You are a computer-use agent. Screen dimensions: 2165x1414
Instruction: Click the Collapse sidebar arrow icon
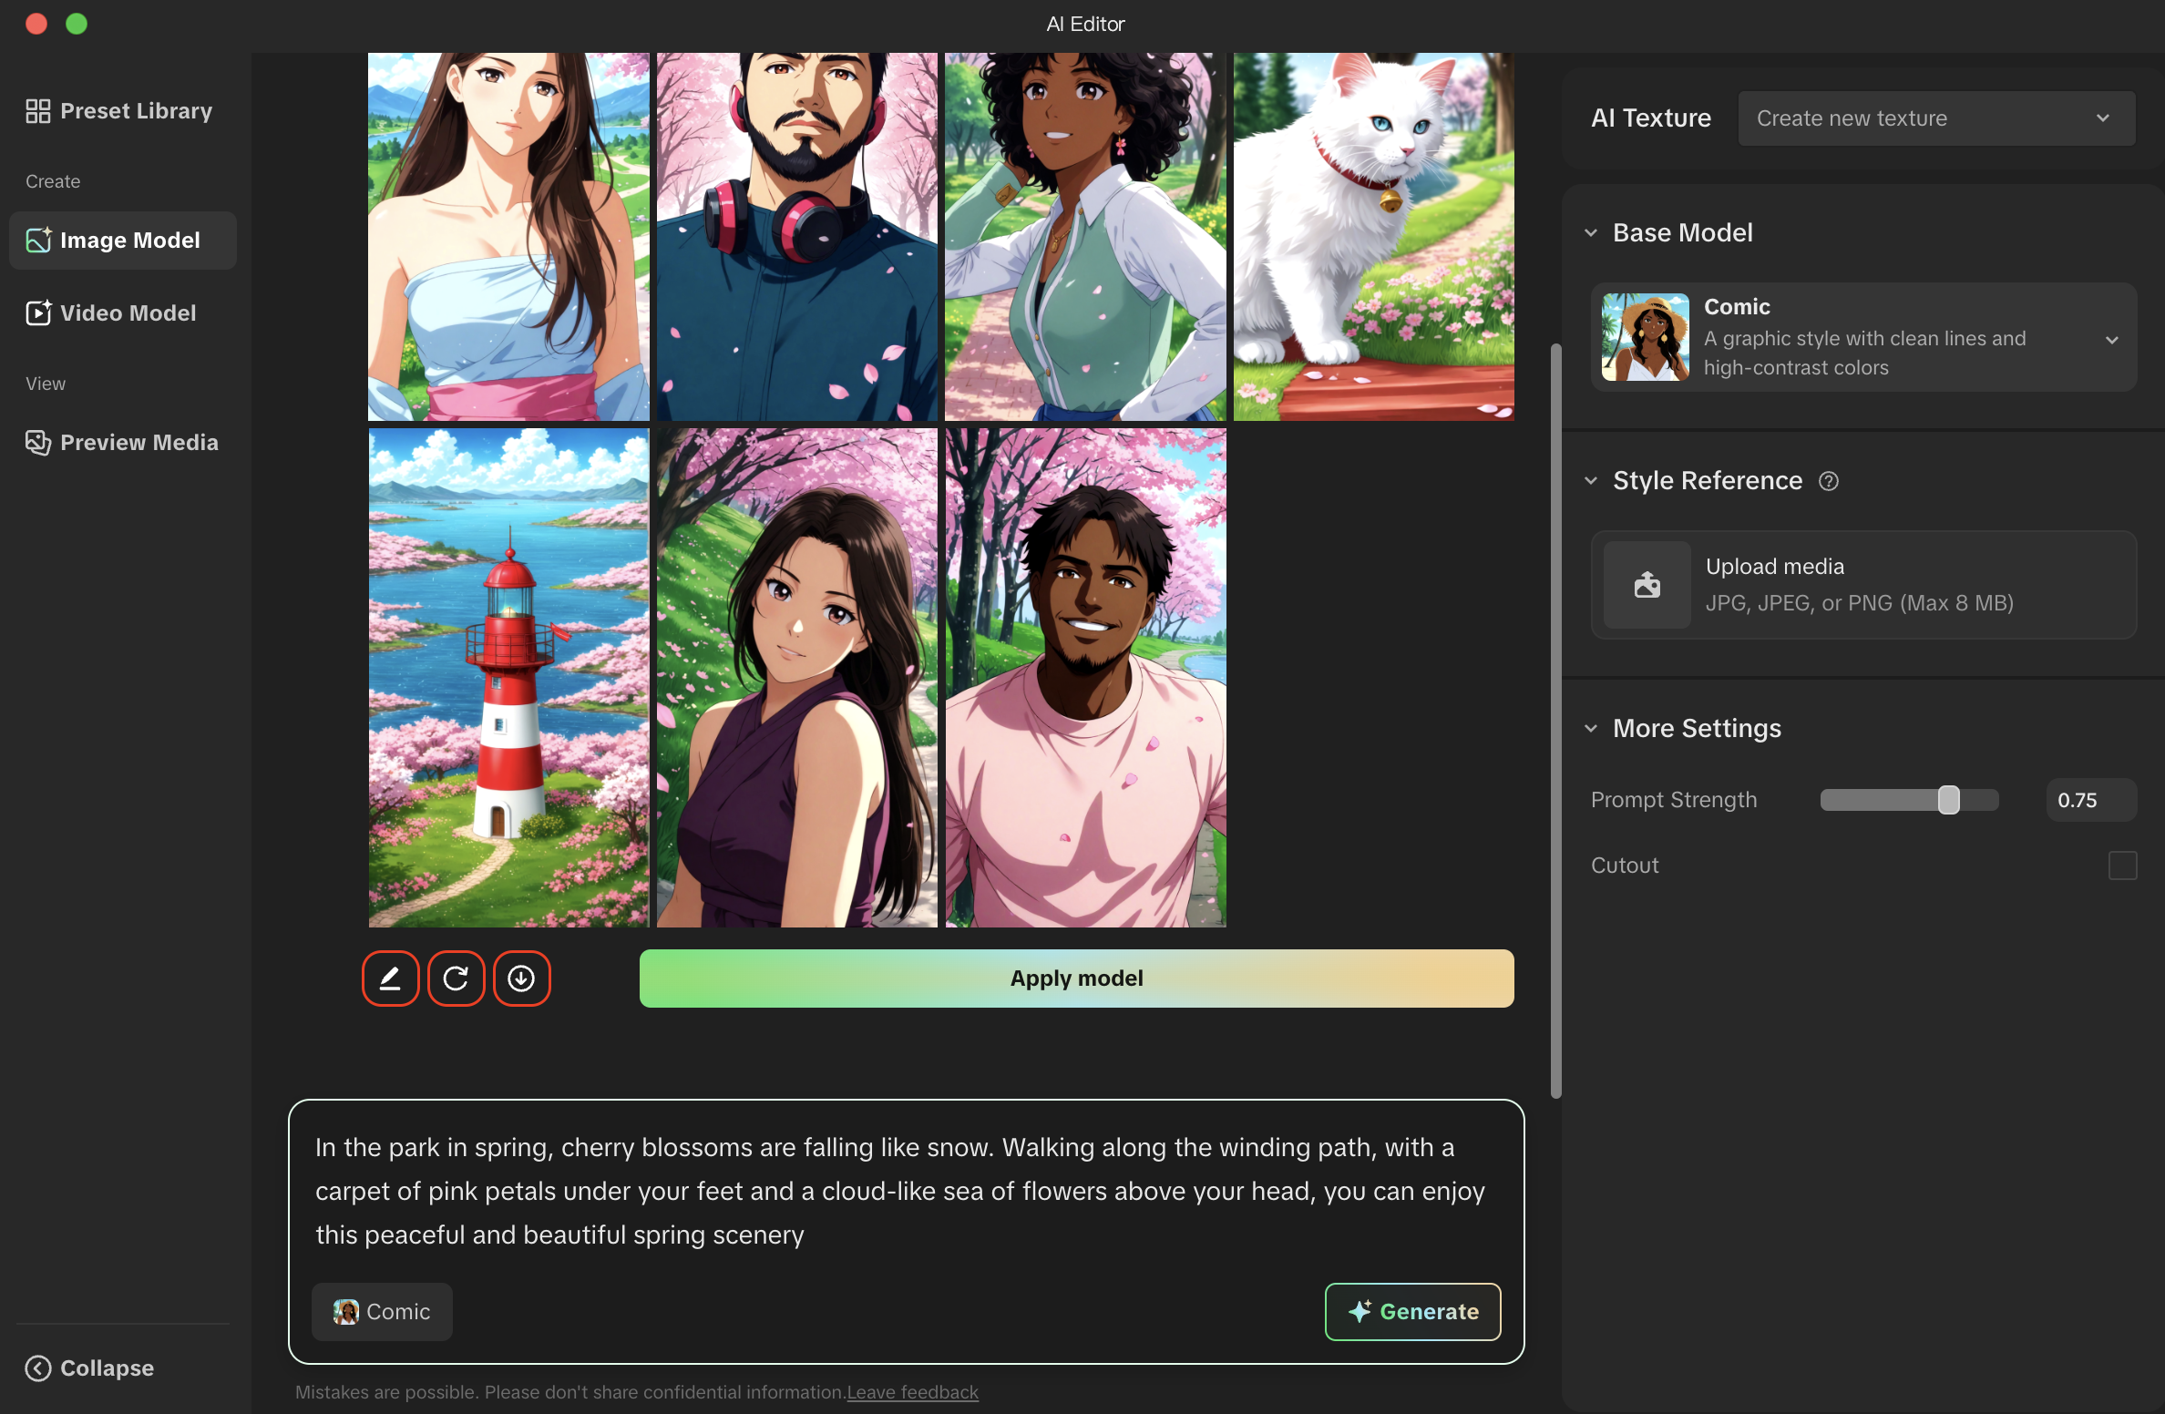pyautogui.click(x=37, y=1368)
